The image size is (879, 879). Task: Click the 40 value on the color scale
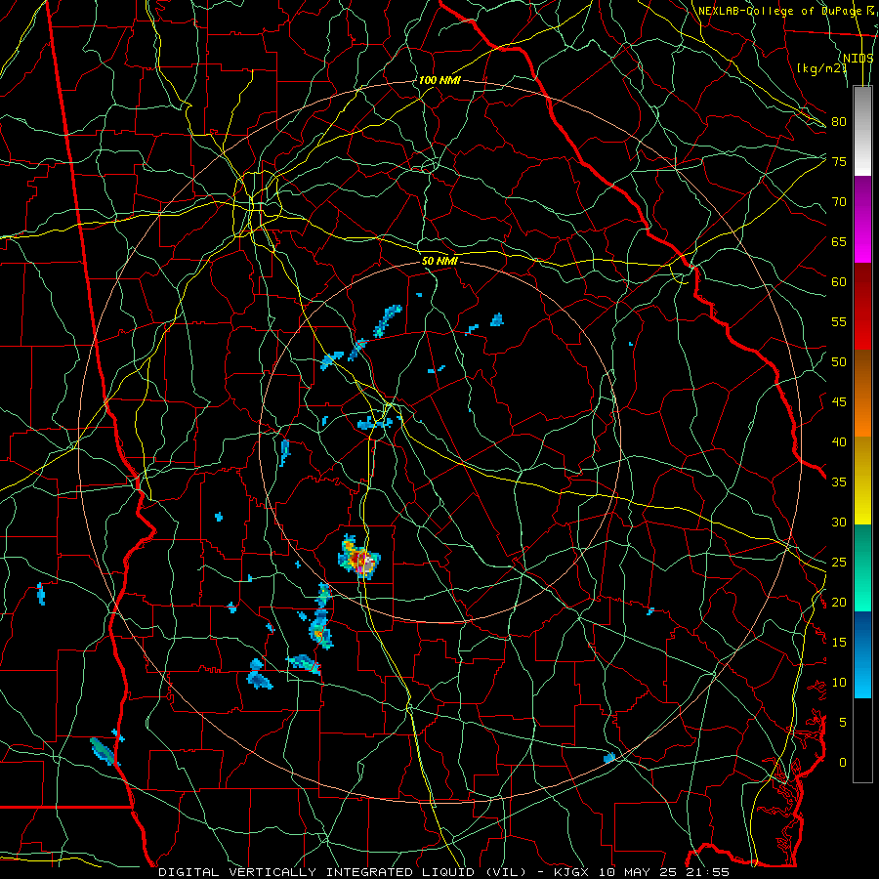tap(839, 441)
